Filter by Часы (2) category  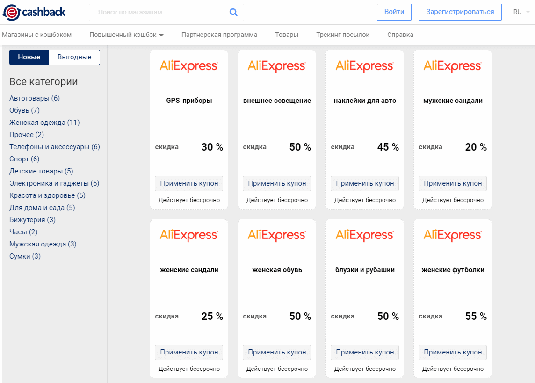click(23, 232)
